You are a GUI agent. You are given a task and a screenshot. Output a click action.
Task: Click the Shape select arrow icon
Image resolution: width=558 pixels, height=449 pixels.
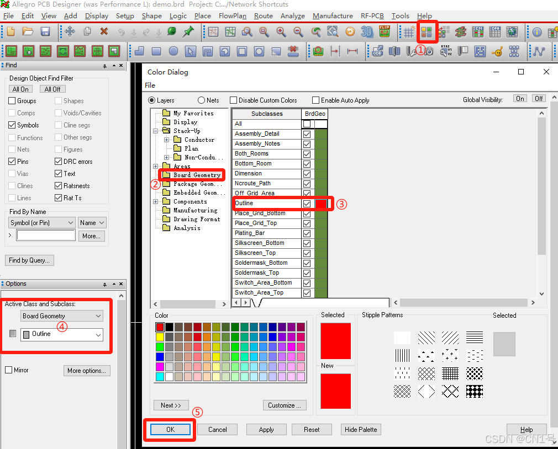pos(191,51)
